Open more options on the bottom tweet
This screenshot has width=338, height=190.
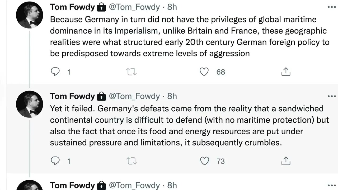332,186
